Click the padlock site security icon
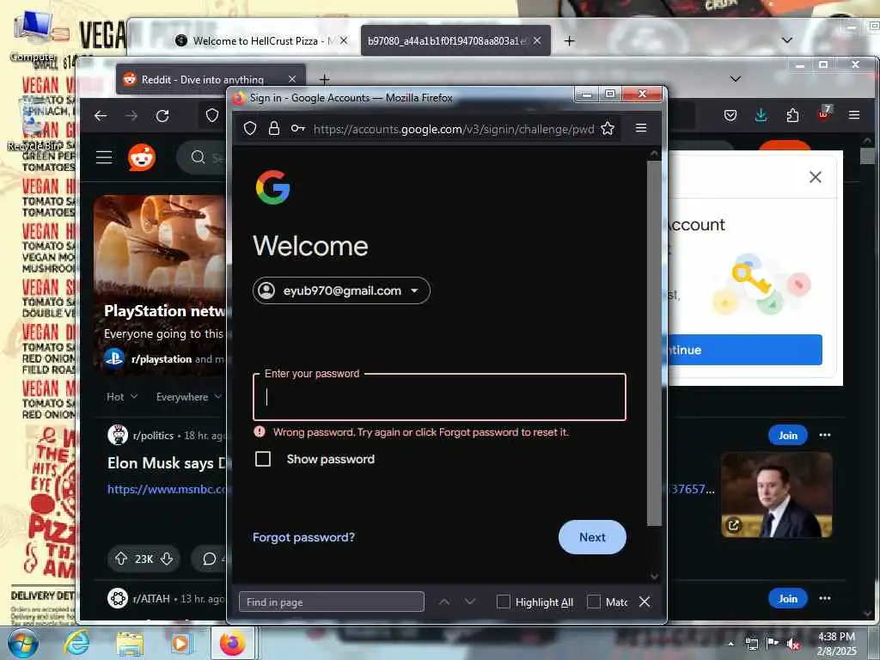 (x=274, y=129)
